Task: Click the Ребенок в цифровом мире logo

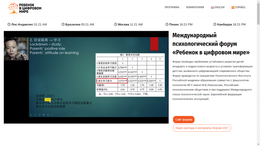Action: pyautogui.click(x=25, y=8)
